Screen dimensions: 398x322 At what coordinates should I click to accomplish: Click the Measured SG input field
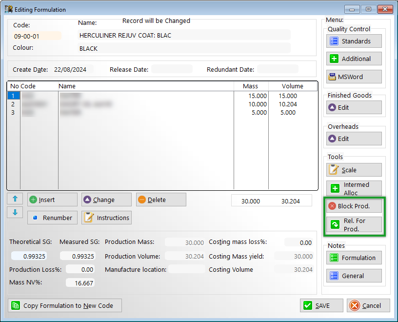[77, 256]
